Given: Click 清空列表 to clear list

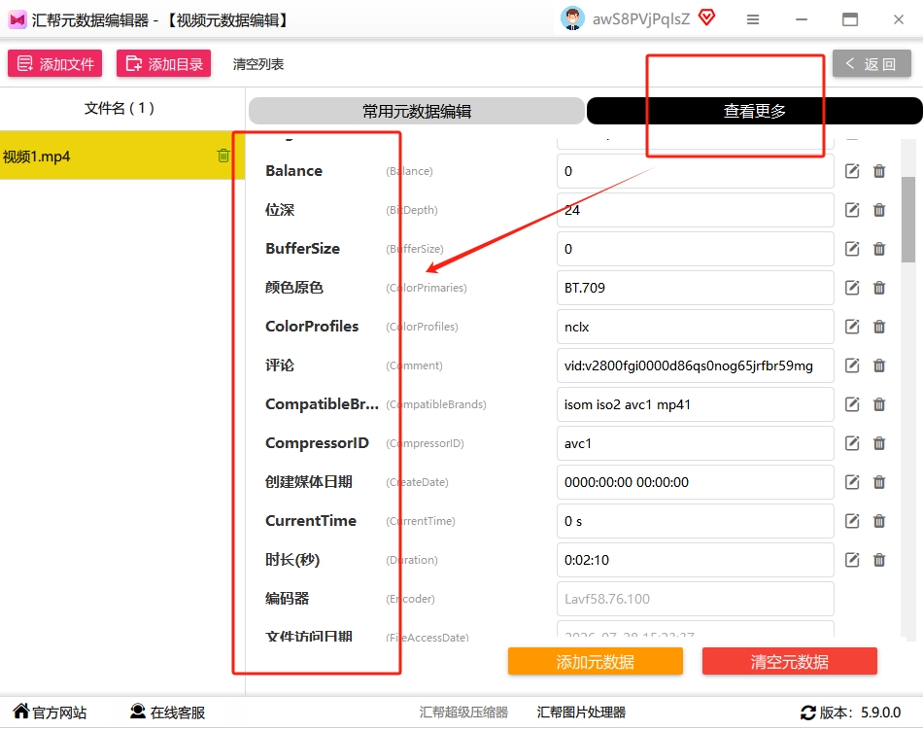Looking at the screenshot, I should point(257,64).
